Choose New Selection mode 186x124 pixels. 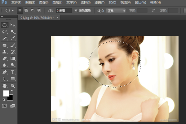(20, 11)
